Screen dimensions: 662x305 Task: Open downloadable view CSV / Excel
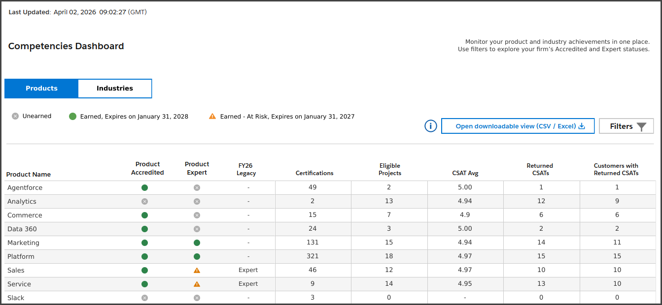518,126
